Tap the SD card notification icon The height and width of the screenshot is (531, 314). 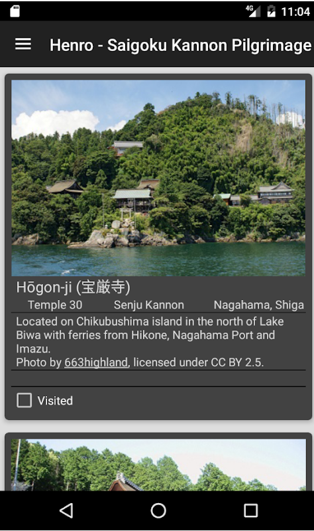pyautogui.click(x=15, y=11)
